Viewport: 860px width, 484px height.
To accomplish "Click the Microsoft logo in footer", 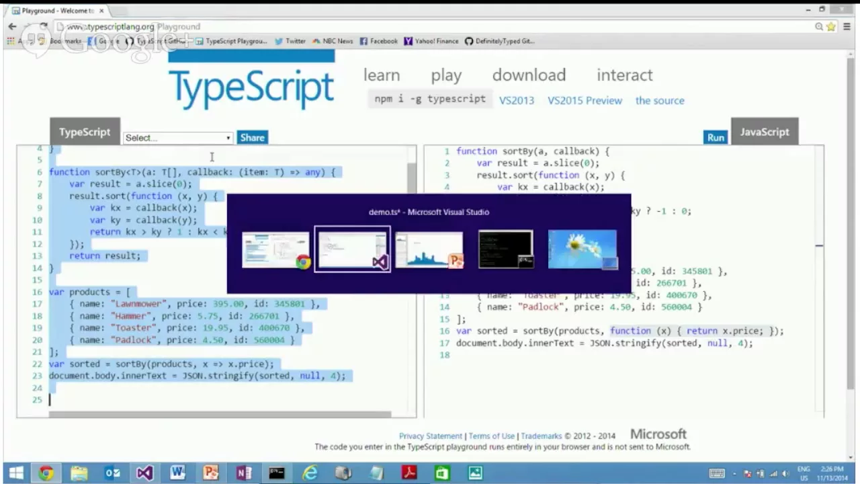I will (x=658, y=434).
